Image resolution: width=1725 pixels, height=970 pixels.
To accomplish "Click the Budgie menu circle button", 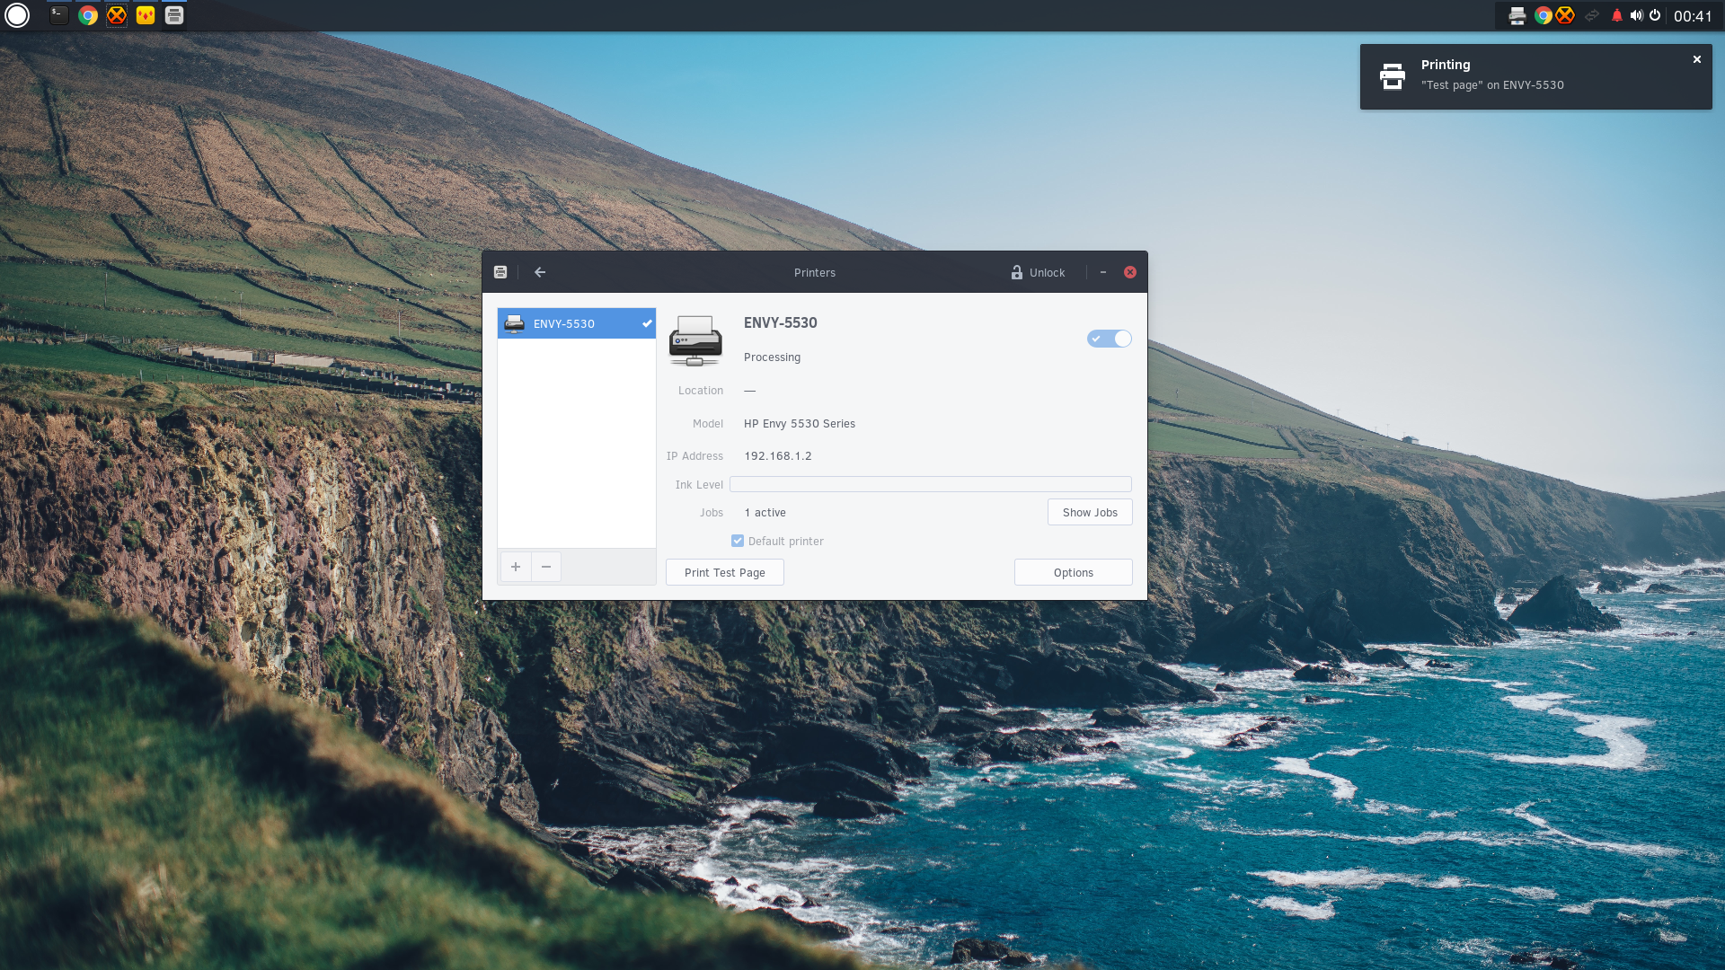I will click(x=17, y=15).
